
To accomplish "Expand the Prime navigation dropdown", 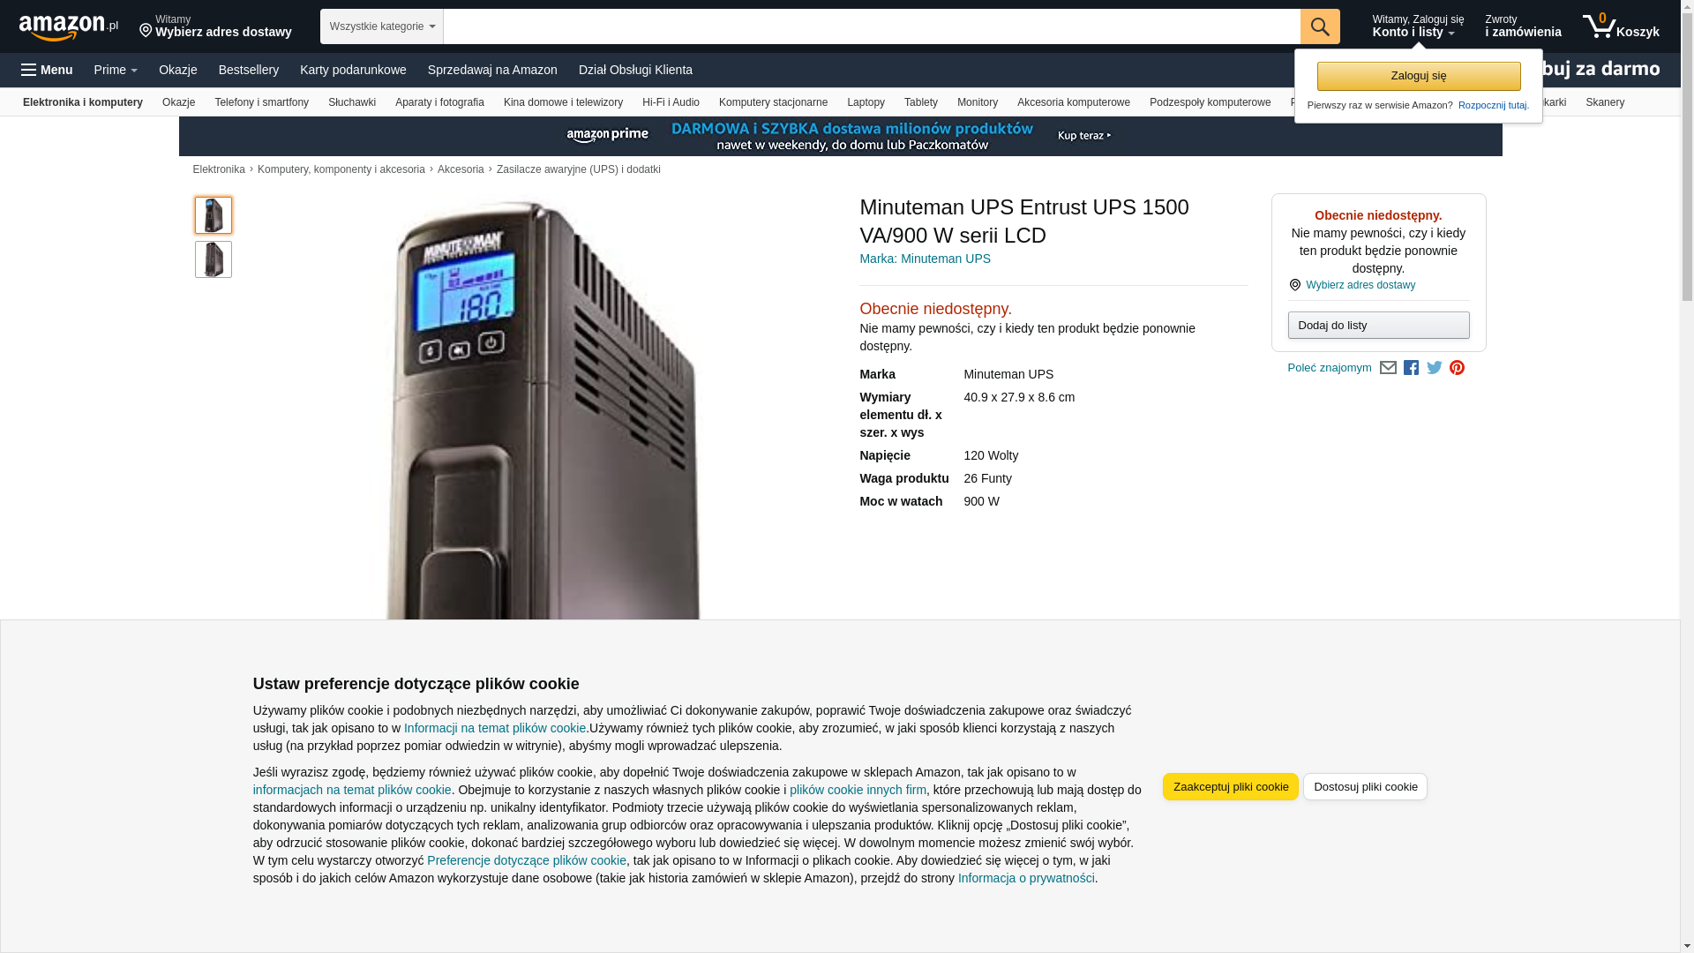I will tap(116, 70).
